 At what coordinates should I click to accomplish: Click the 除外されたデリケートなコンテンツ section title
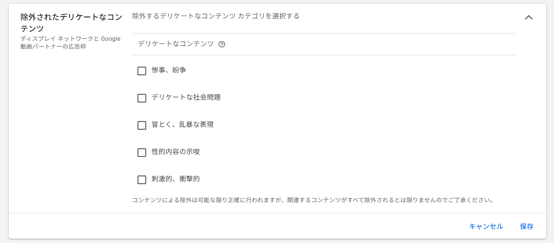click(71, 22)
